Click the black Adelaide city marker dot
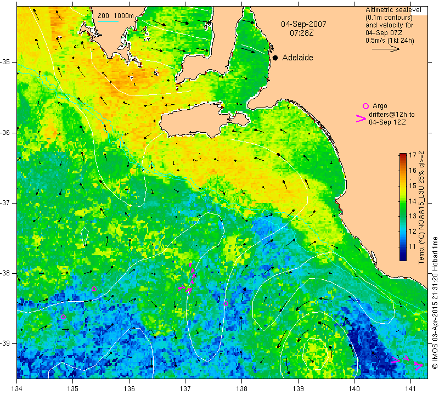The width and height of the screenshot is (439, 395). click(x=275, y=58)
